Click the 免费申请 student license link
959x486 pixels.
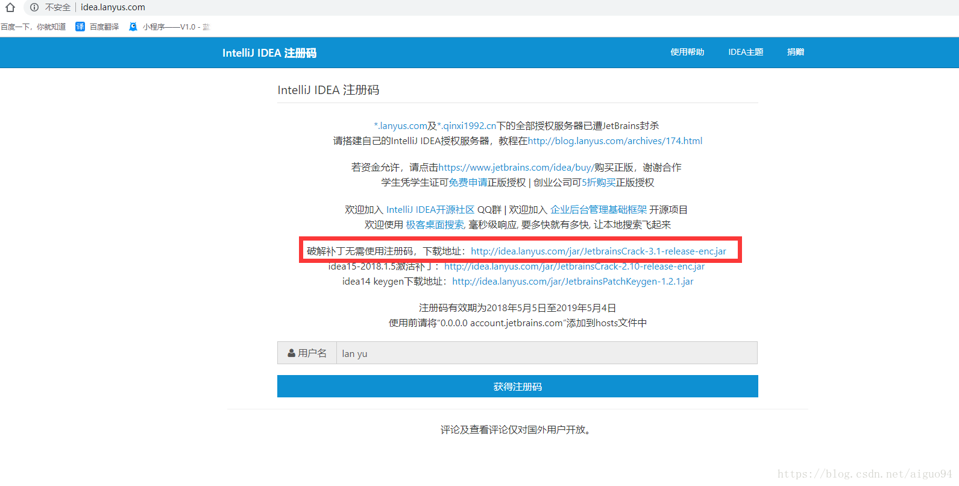468,182
